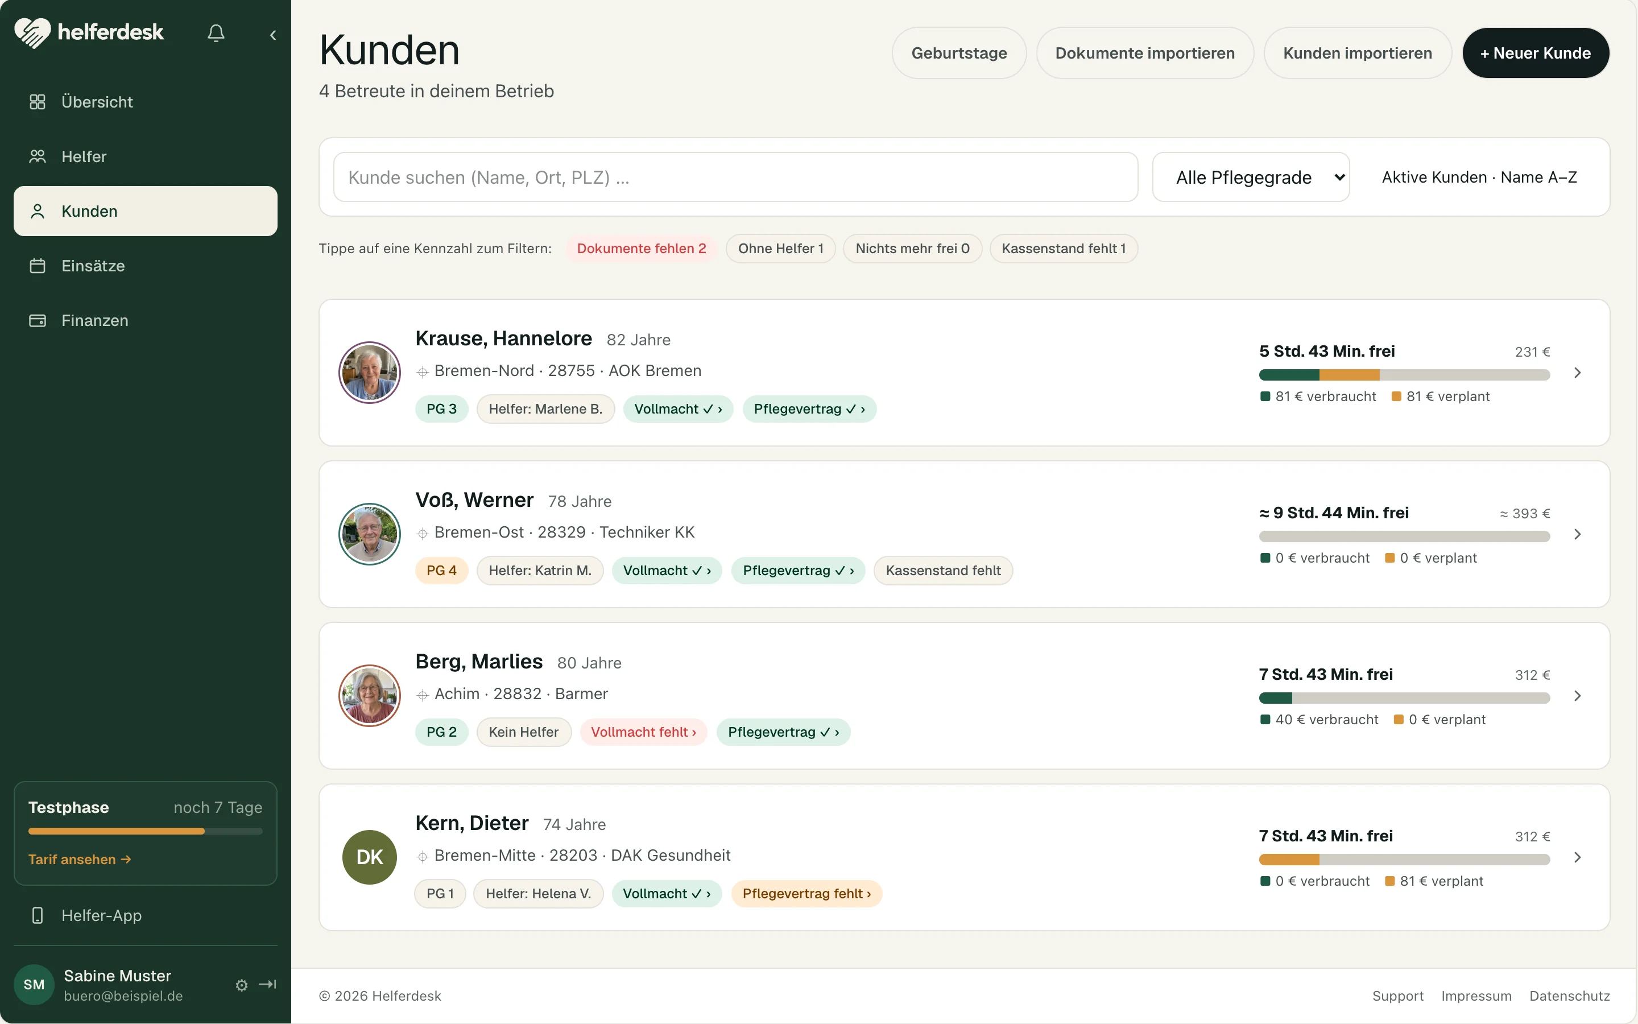Click the Einsätze calendar icon

coord(37,266)
